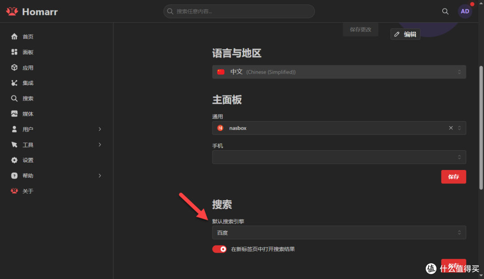
Task: Open the 通用 board nasbox dropdown
Action: pyautogui.click(x=339, y=128)
